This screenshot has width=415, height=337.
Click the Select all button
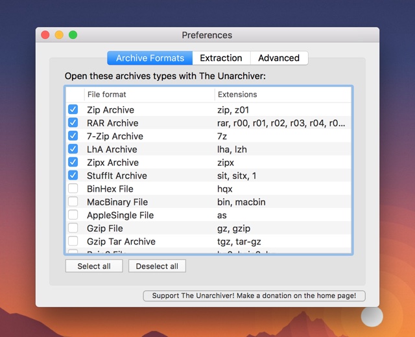coord(94,266)
